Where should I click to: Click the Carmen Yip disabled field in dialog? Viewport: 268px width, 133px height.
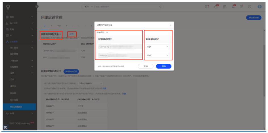point(120,47)
